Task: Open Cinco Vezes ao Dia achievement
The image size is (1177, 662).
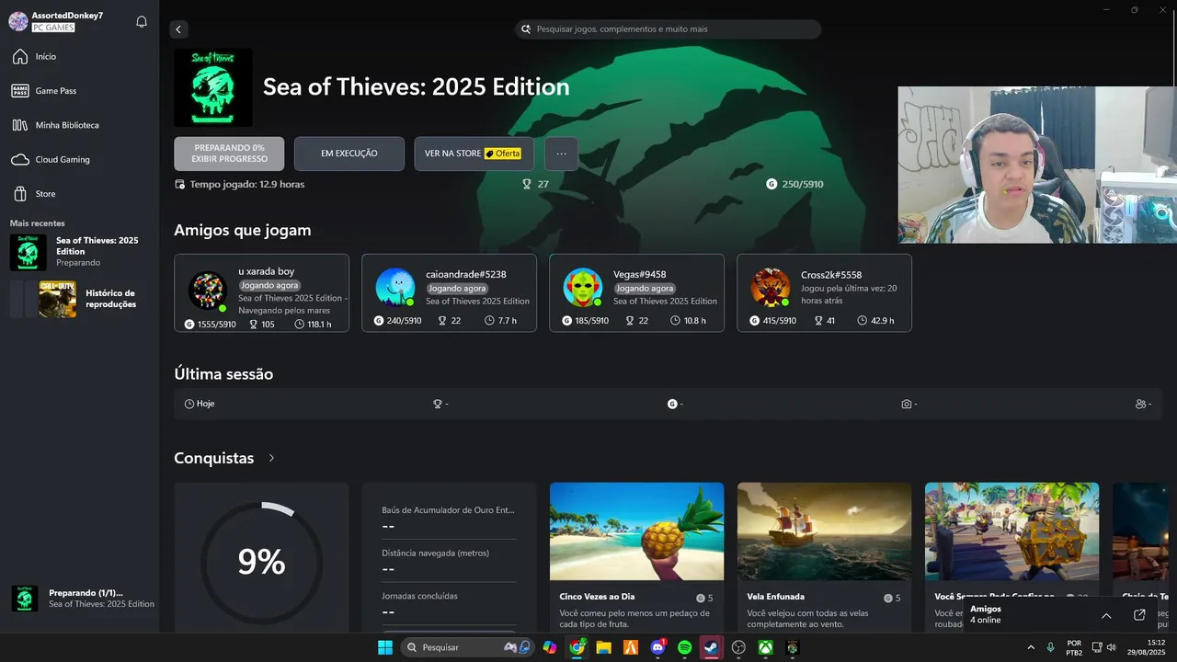Action: 636,557
